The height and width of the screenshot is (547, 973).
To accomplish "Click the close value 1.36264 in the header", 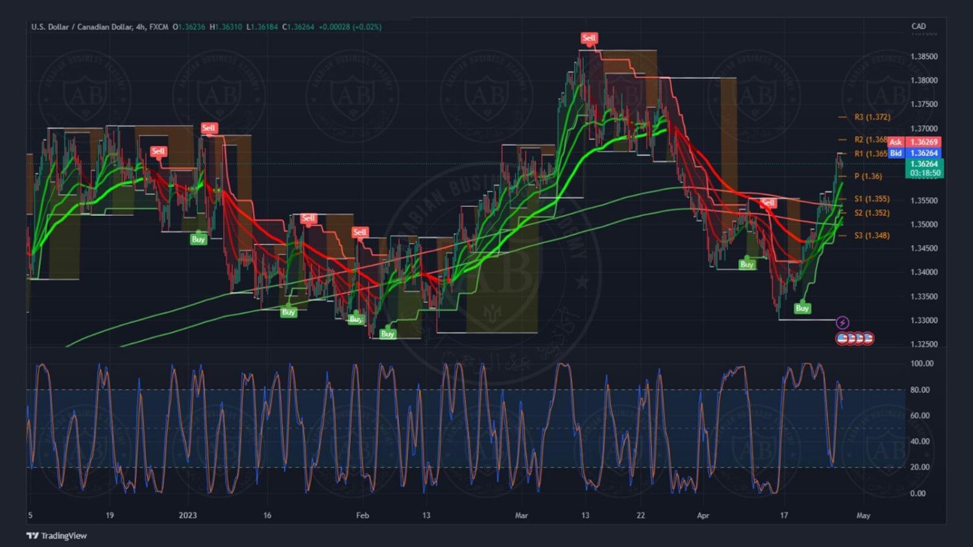I will [301, 27].
